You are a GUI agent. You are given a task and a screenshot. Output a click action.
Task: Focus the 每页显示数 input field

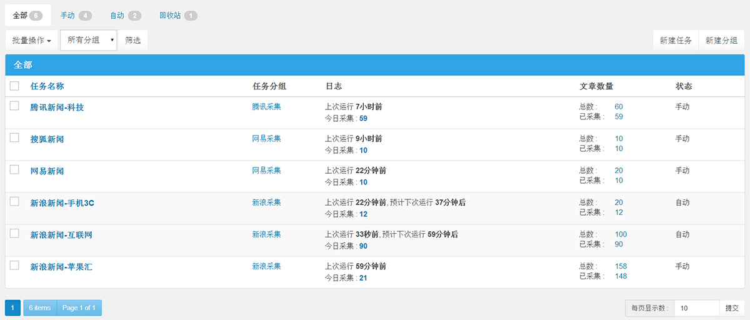point(696,308)
